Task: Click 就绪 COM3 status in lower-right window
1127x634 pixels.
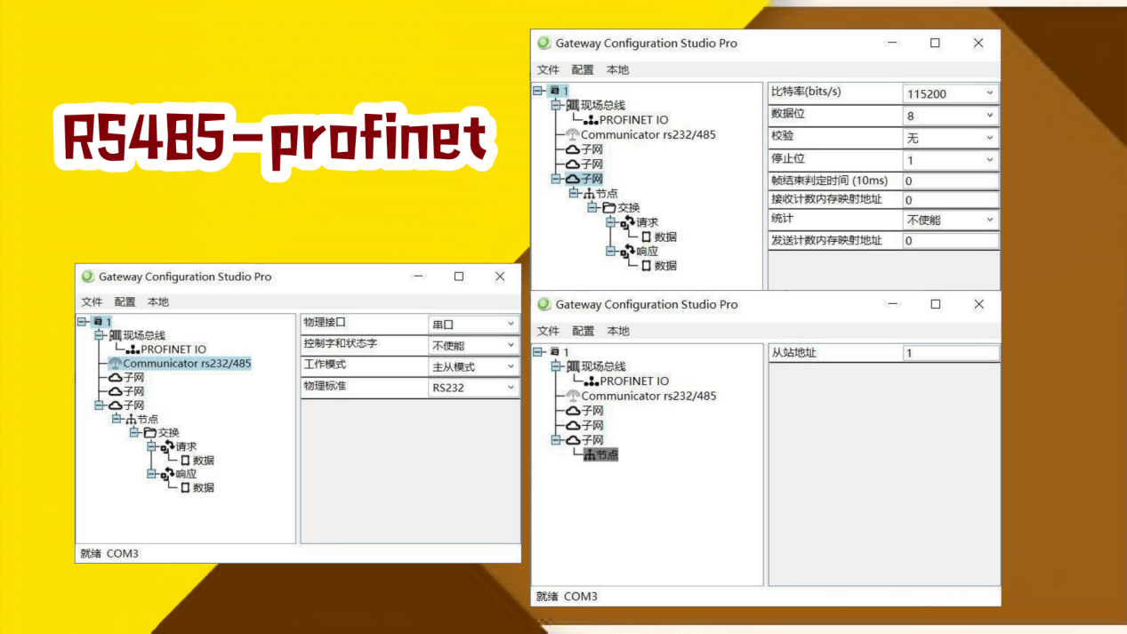Action: point(567,596)
